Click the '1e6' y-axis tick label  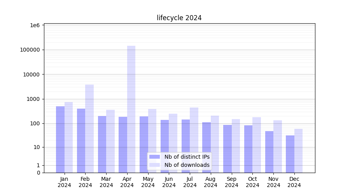tap(35, 25)
